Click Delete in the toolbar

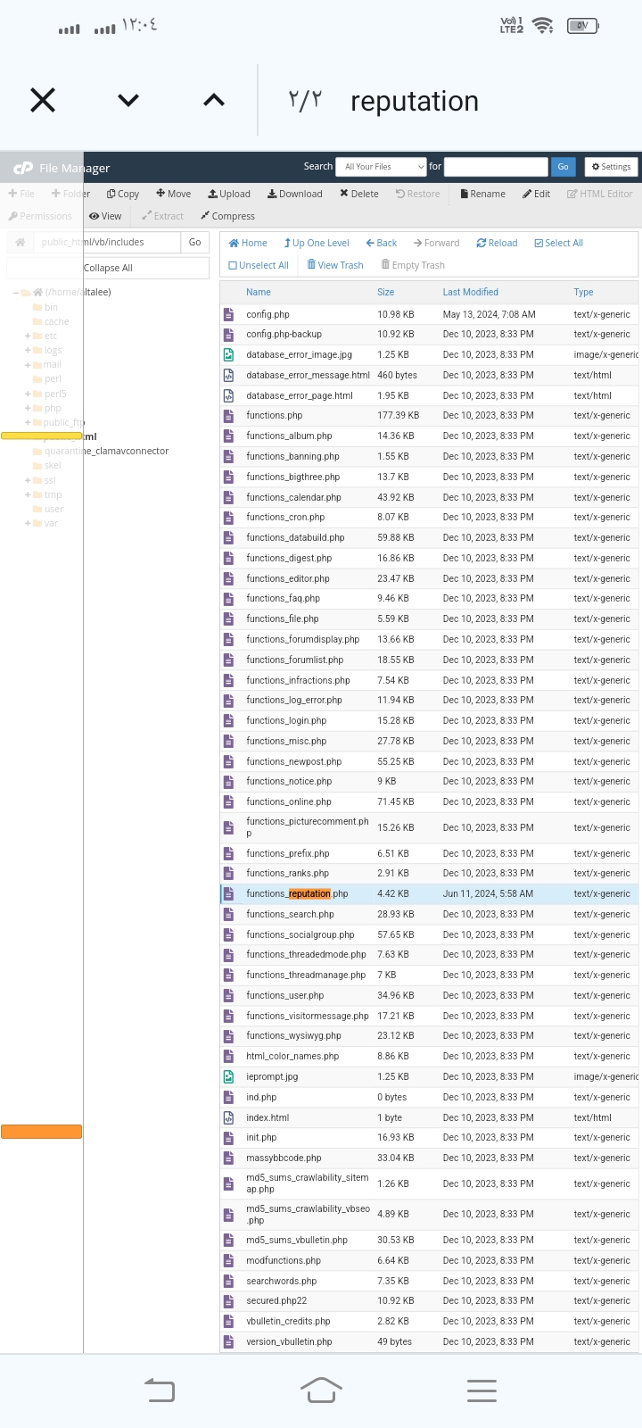pyautogui.click(x=359, y=194)
